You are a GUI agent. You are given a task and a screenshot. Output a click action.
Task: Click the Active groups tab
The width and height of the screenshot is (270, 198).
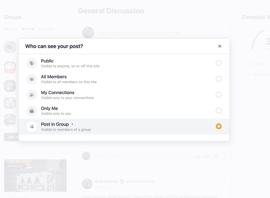pos(28,29)
